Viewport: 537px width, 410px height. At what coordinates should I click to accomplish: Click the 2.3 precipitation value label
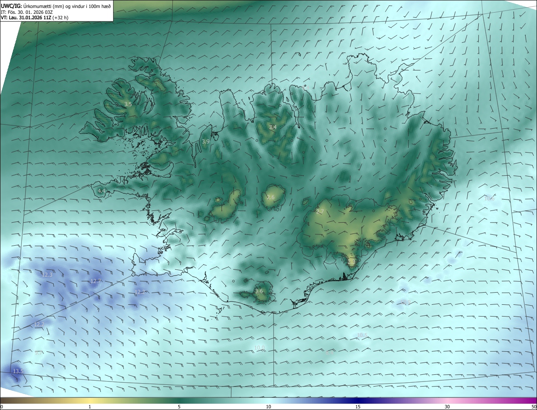352,262
